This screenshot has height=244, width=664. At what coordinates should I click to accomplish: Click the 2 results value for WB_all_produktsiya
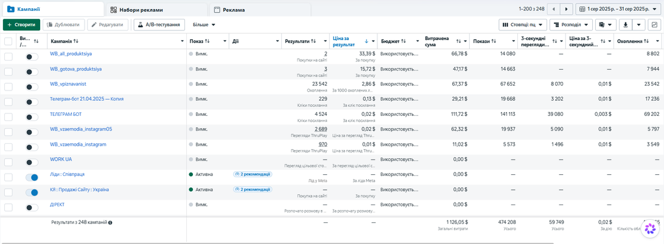pos(325,53)
